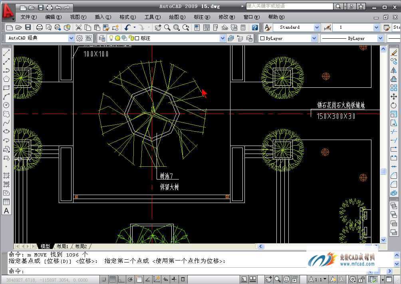The width and height of the screenshot is (401, 284).
Task: Open the ByLayer color dropdown
Action: pyautogui.click(x=314, y=38)
